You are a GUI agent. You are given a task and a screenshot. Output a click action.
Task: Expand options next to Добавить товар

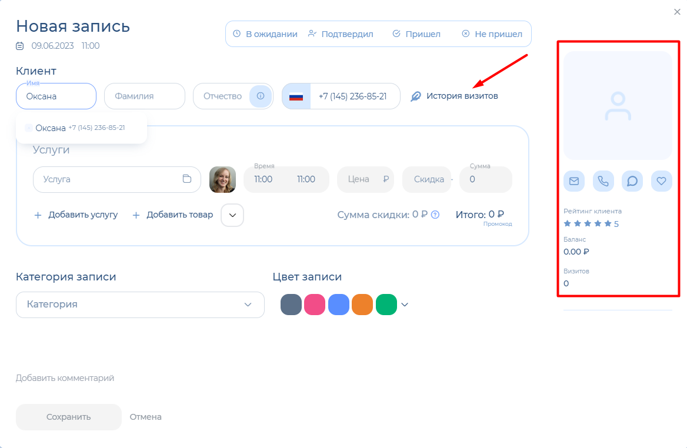tap(232, 215)
